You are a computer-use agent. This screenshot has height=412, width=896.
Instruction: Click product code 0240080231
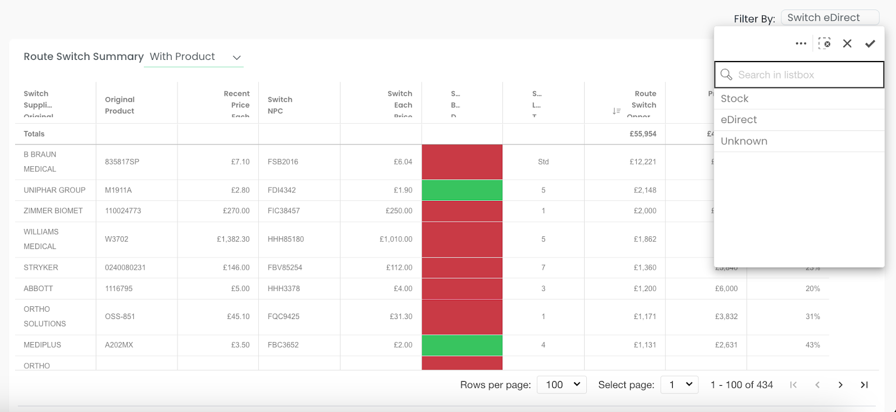125,268
